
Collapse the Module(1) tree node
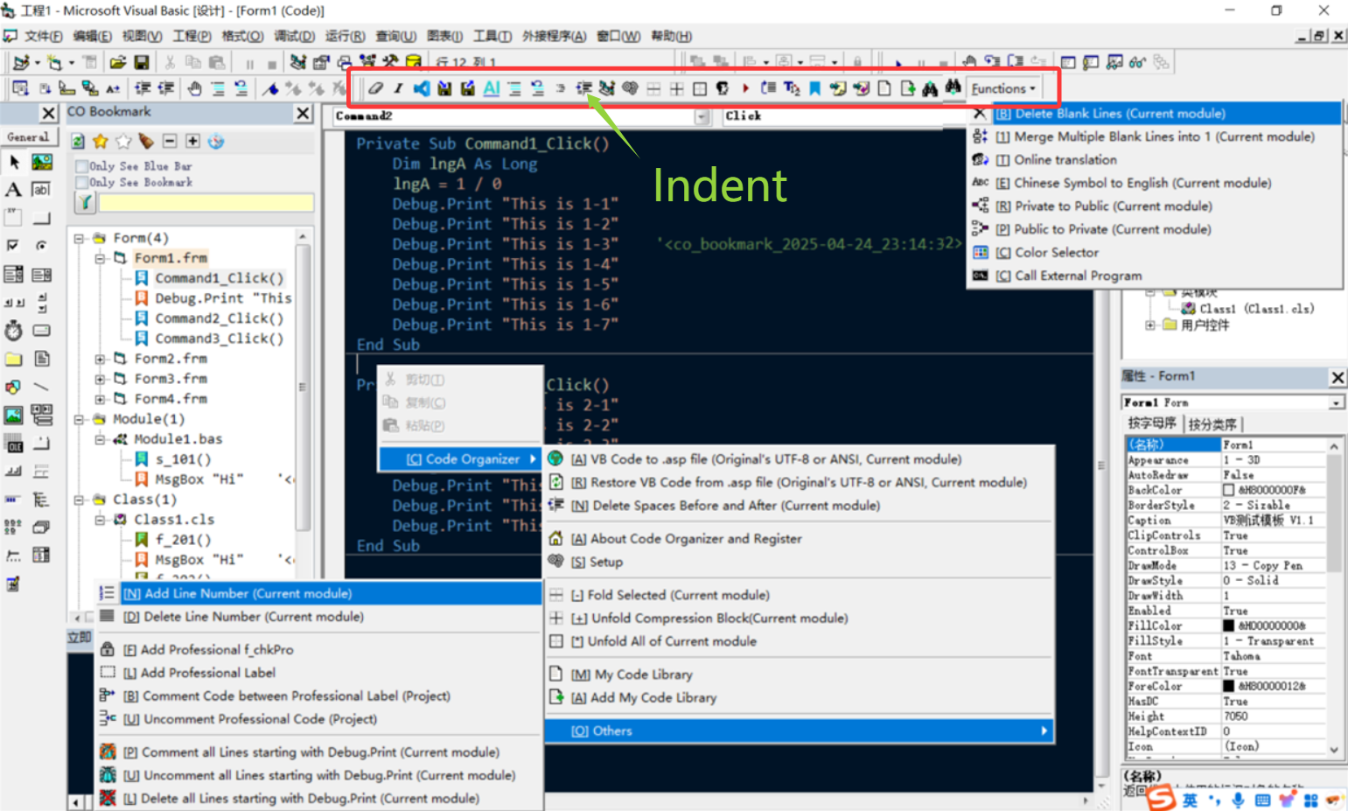pos(79,419)
